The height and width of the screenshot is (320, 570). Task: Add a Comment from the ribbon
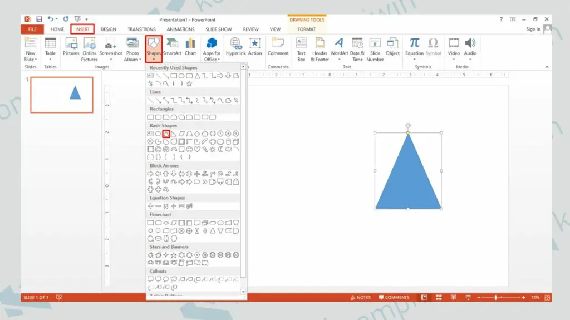278,47
